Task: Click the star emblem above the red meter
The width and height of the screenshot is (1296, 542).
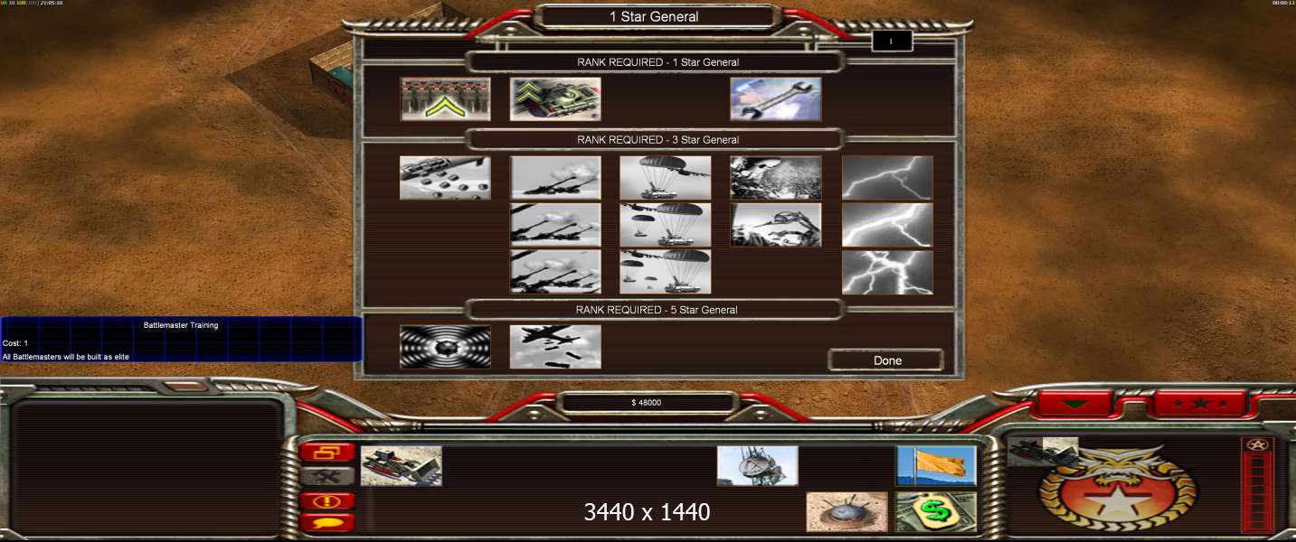Action: [1258, 444]
